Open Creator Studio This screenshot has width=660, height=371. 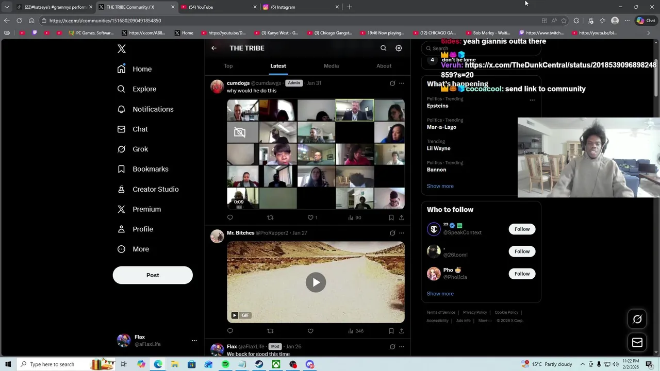pyautogui.click(x=148, y=189)
